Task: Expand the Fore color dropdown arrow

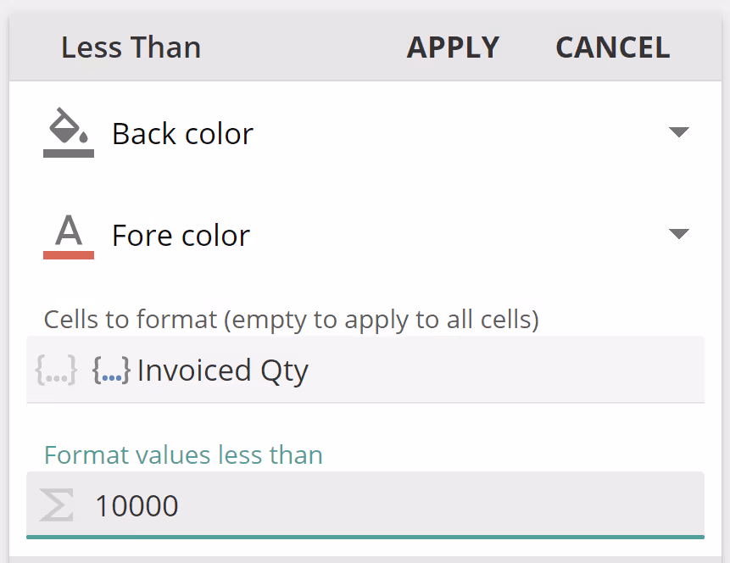Action: tap(678, 234)
